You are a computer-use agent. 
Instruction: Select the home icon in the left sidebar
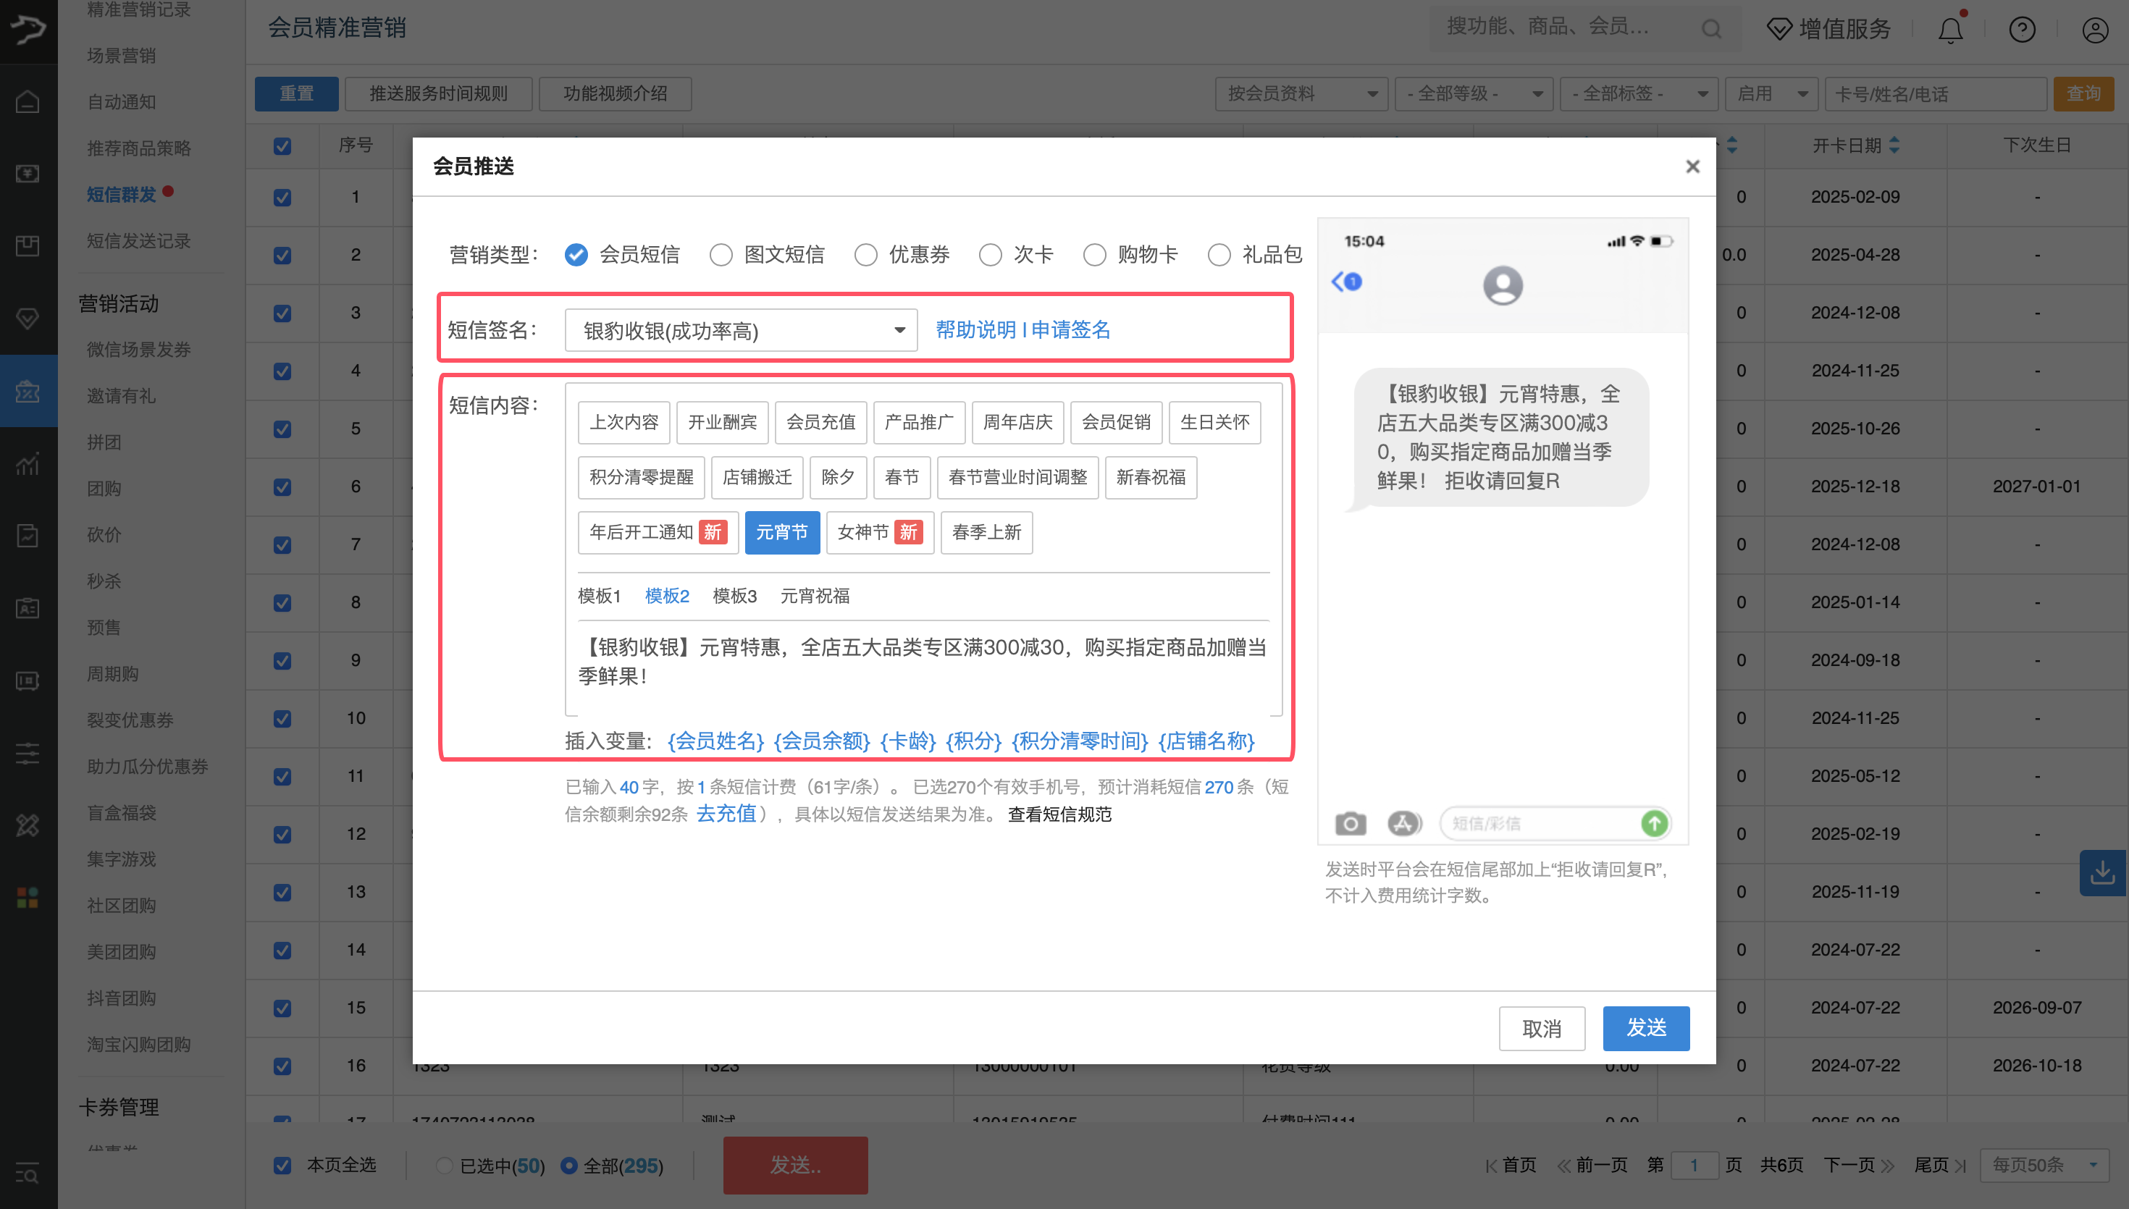point(28,101)
